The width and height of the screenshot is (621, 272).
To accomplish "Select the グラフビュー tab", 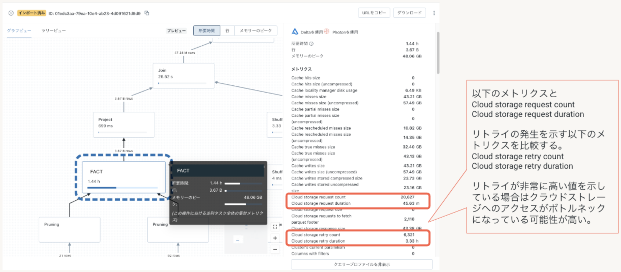I will [x=19, y=31].
